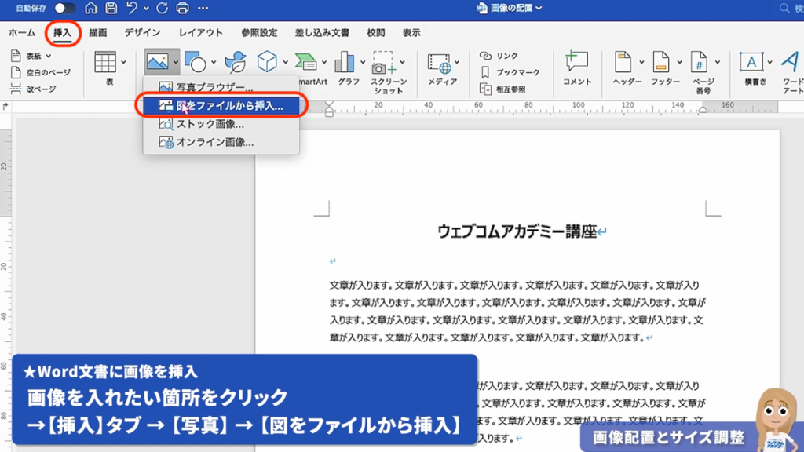The image size is (804, 452).
Task: Select 図をファイルから挿入 from the menu
Action: click(222, 104)
